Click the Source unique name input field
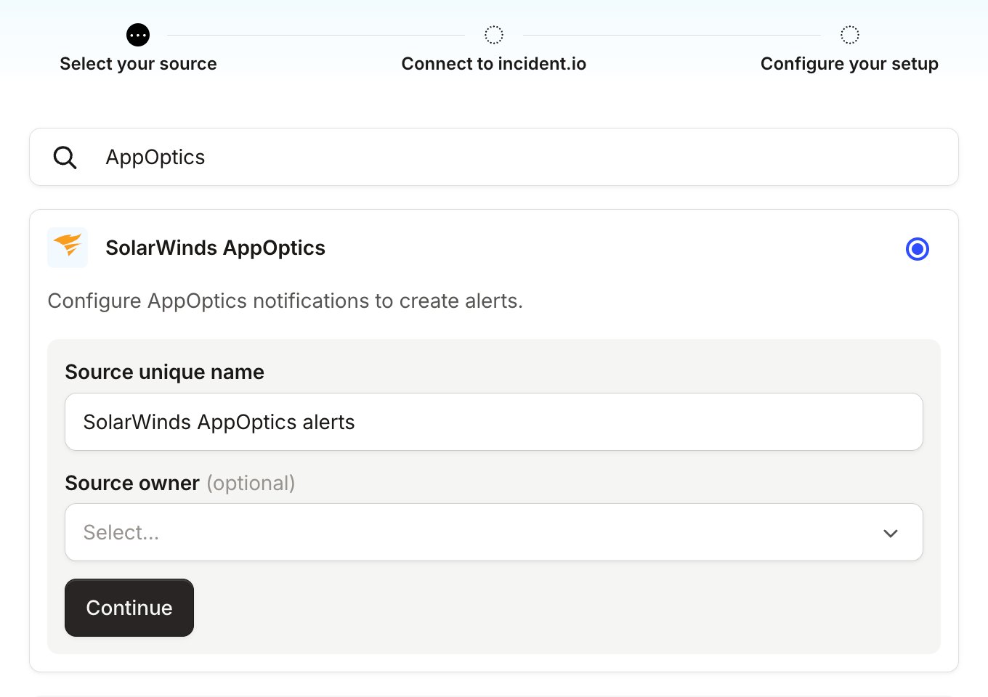 click(494, 422)
